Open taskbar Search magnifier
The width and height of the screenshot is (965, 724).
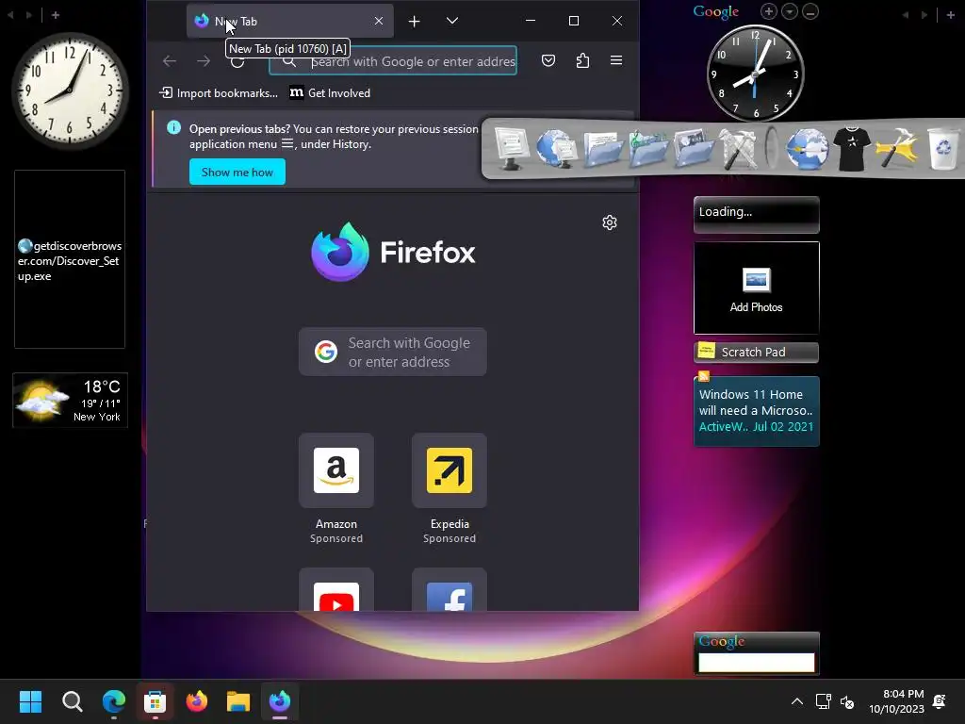(72, 701)
